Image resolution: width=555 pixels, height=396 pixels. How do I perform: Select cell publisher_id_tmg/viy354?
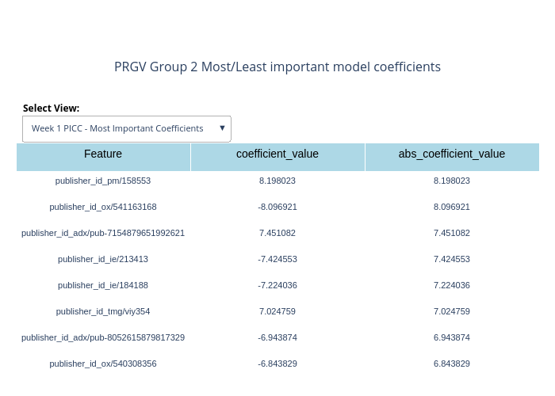click(103, 311)
